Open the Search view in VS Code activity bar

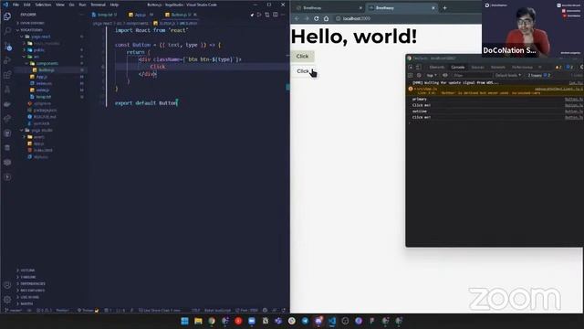tap(7, 31)
